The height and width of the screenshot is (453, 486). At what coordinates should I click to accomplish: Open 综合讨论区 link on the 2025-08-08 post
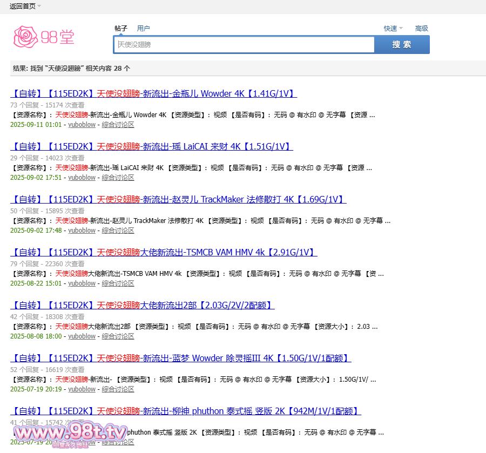coord(118,336)
